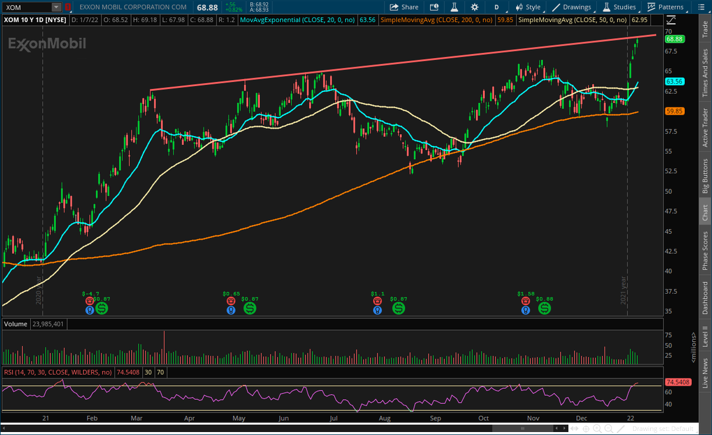Click the red 74.5408 RSI value bubble

pos(677,382)
